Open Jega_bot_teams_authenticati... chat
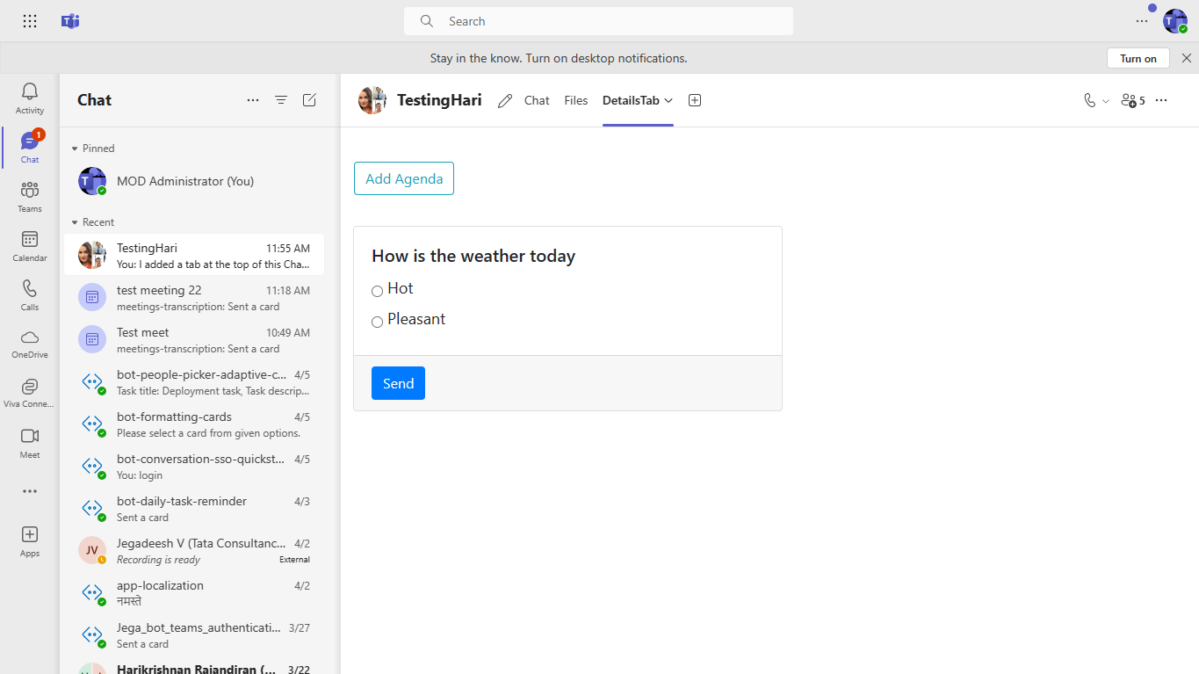 click(x=194, y=634)
